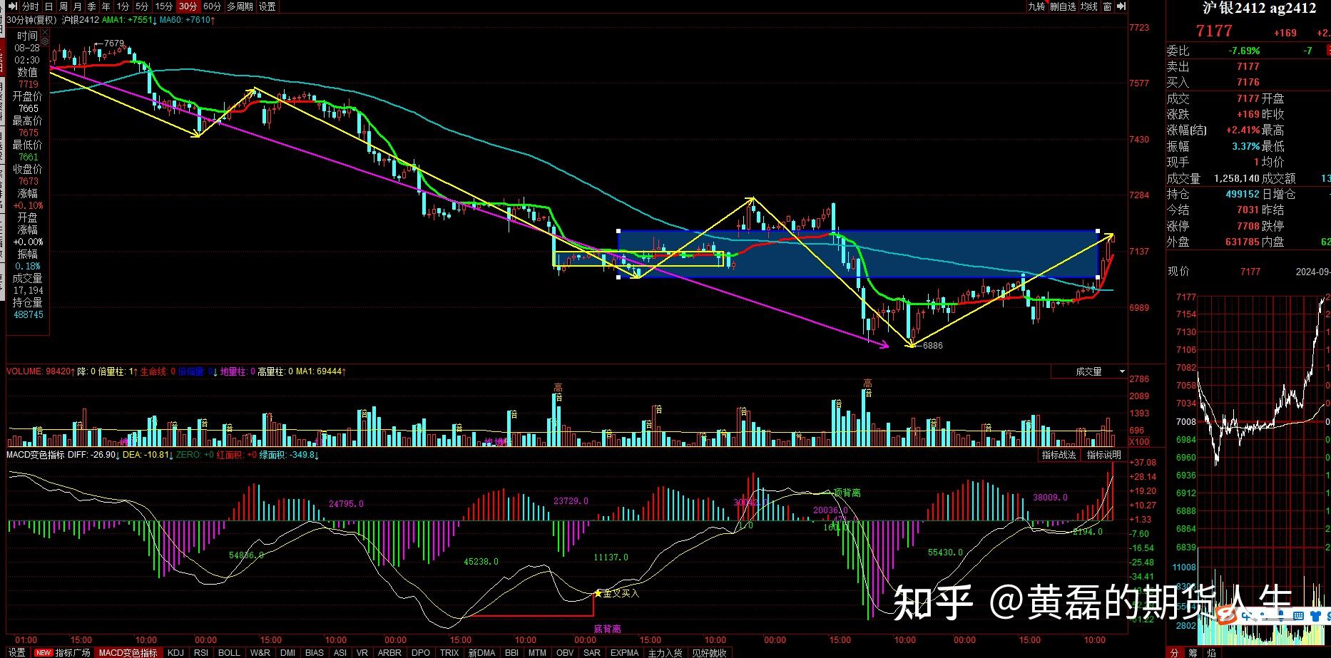Viewport: 1331px width, 658px height.
Task: Select the TRIX indicator tab
Action: click(449, 652)
